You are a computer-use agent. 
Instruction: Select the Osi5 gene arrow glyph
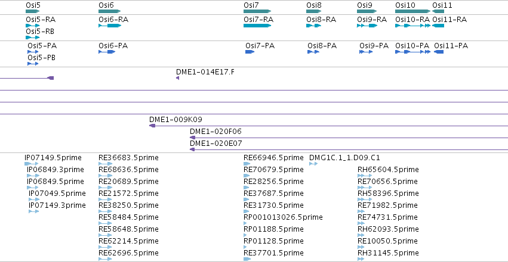(x=32, y=11)
